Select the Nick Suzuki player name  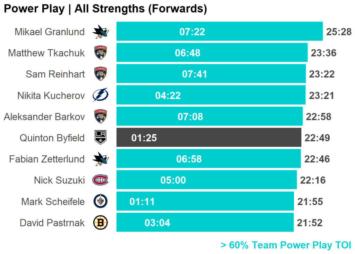(59, 180)
